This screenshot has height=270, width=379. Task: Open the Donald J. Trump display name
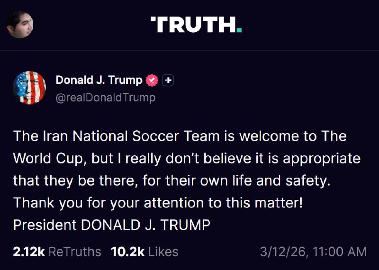(x=99, y=81)
